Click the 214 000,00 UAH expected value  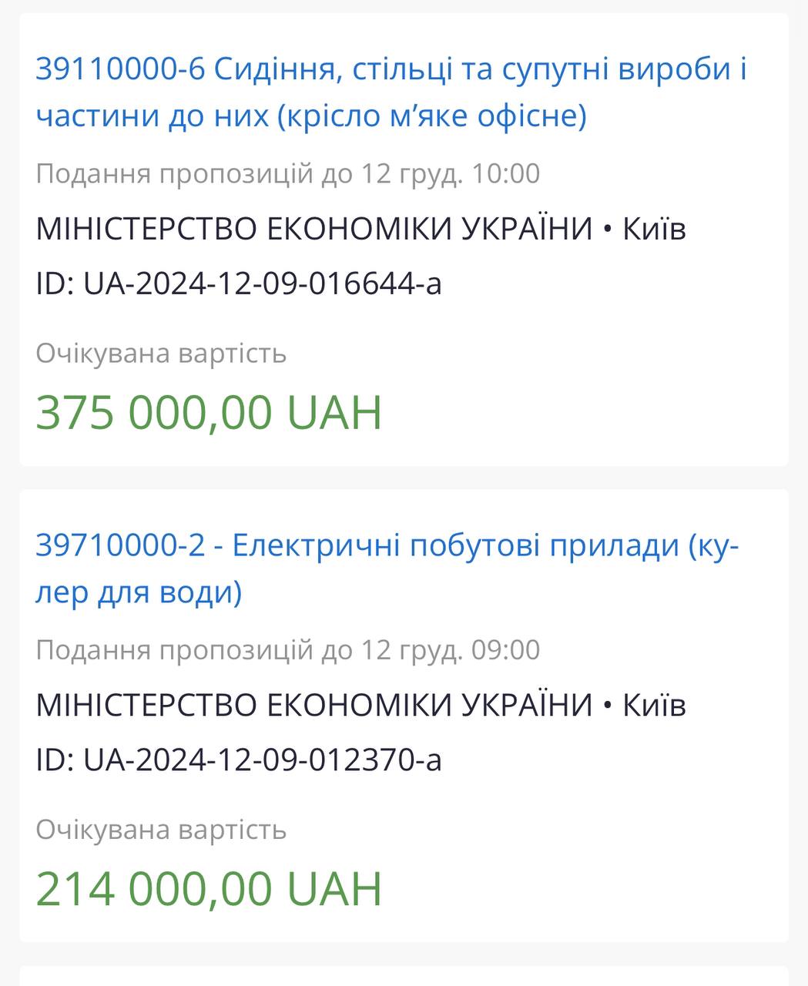coord(209,888)
